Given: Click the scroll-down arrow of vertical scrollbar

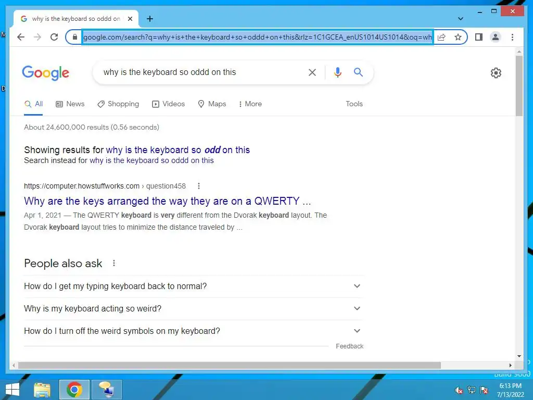Looking at the screenshot, I should click(519, 356).
